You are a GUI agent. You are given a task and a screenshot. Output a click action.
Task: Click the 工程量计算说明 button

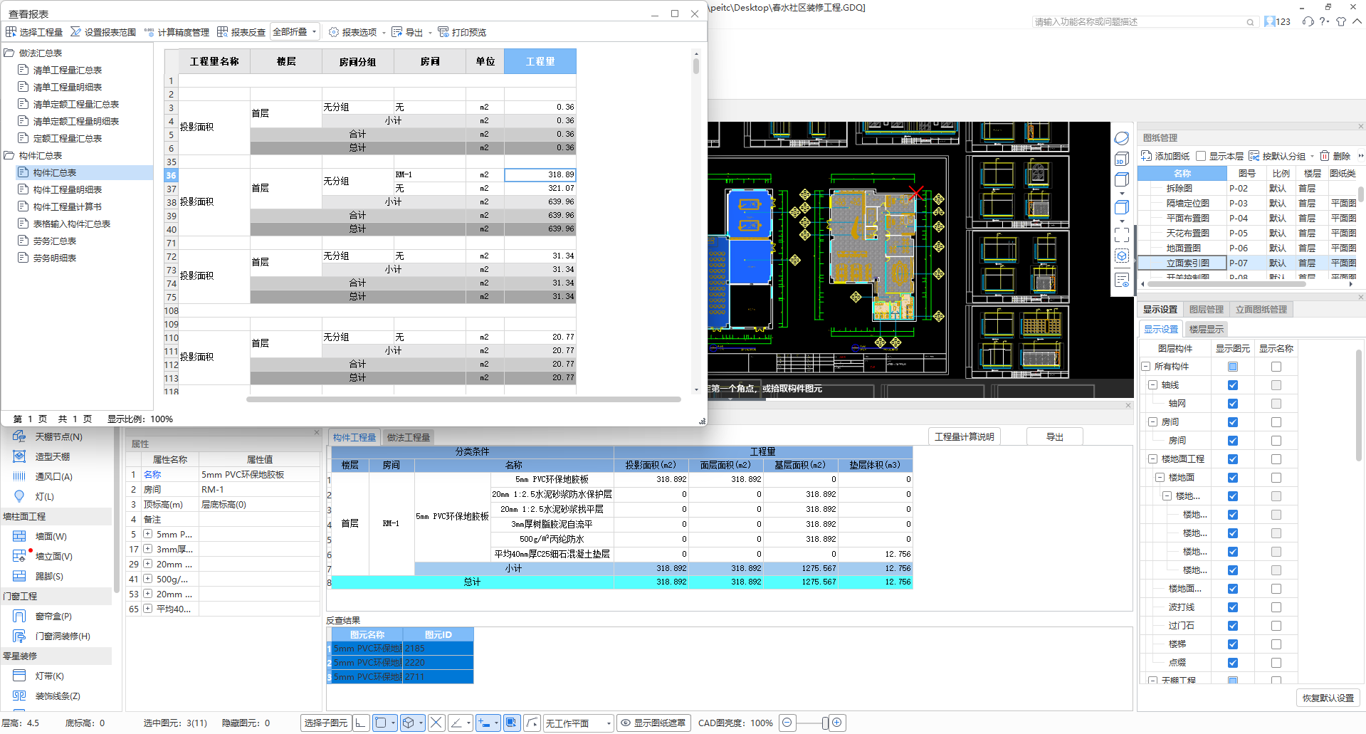pyautogui.click(x=964, y=436)
